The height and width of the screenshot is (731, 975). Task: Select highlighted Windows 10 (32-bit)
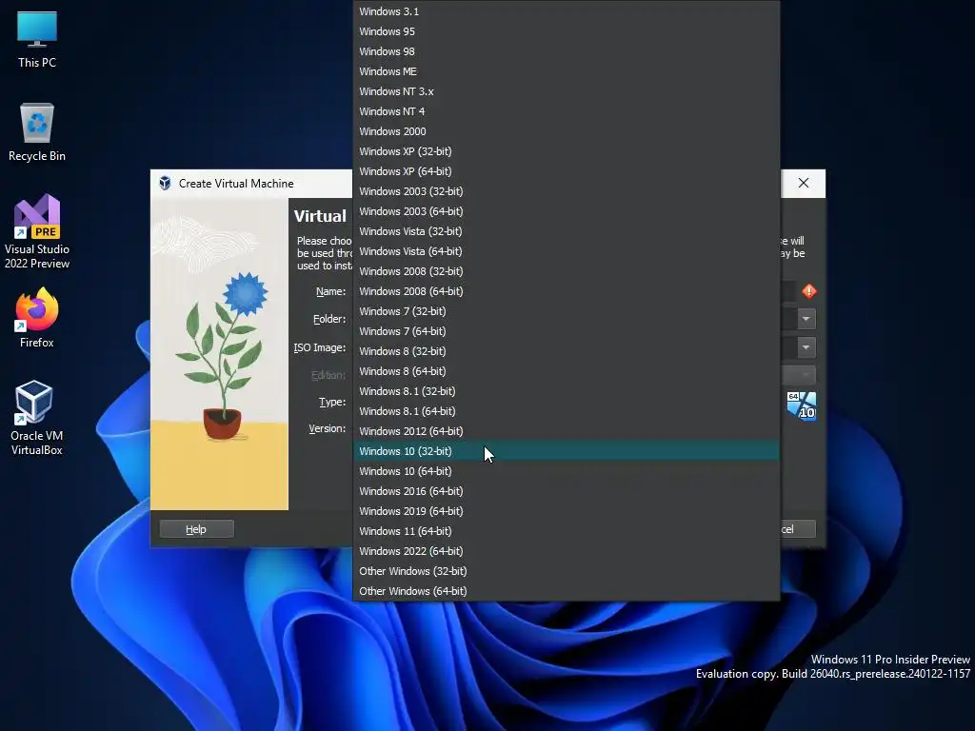point(567,451)
